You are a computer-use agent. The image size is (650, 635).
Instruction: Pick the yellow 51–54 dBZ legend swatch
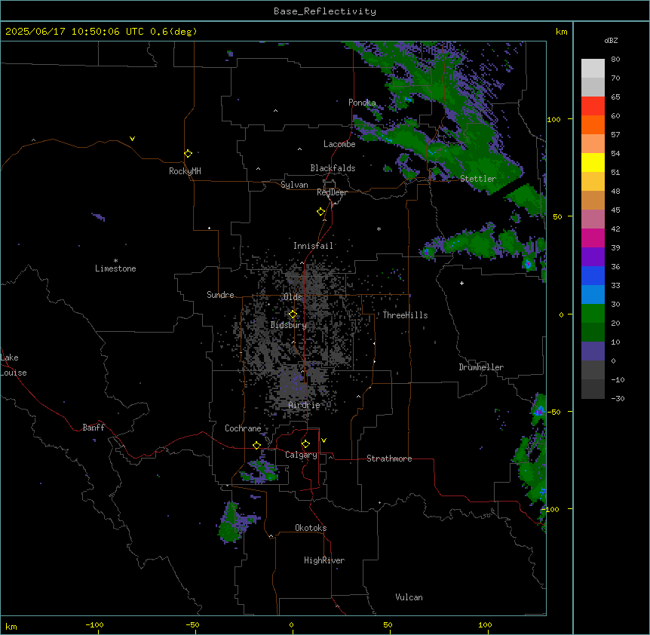[x=593, y=163]
